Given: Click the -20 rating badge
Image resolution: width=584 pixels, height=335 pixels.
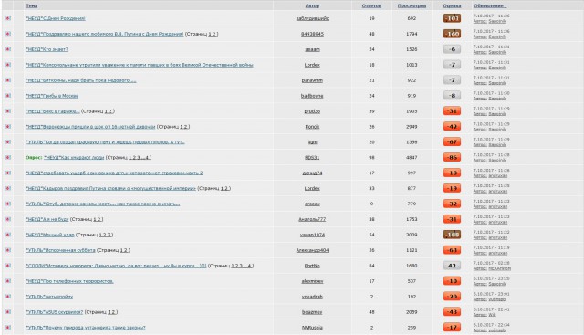Looking at the screenshot, I should pos(452,297).
